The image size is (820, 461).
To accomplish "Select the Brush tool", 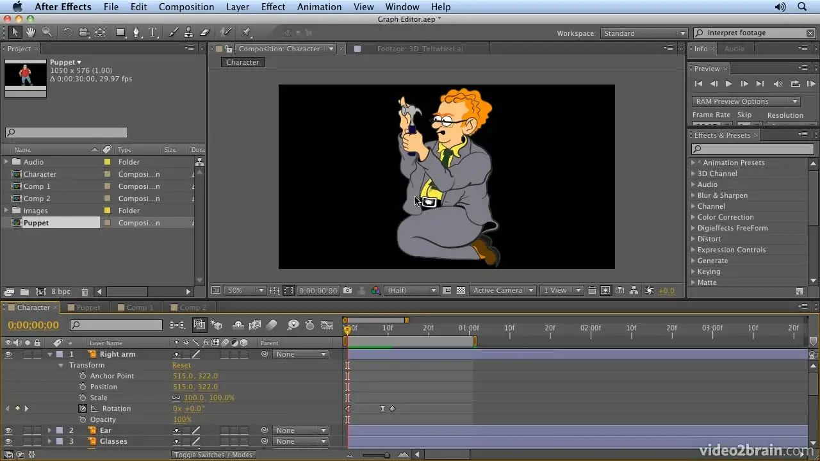I will tap(173, 32).
